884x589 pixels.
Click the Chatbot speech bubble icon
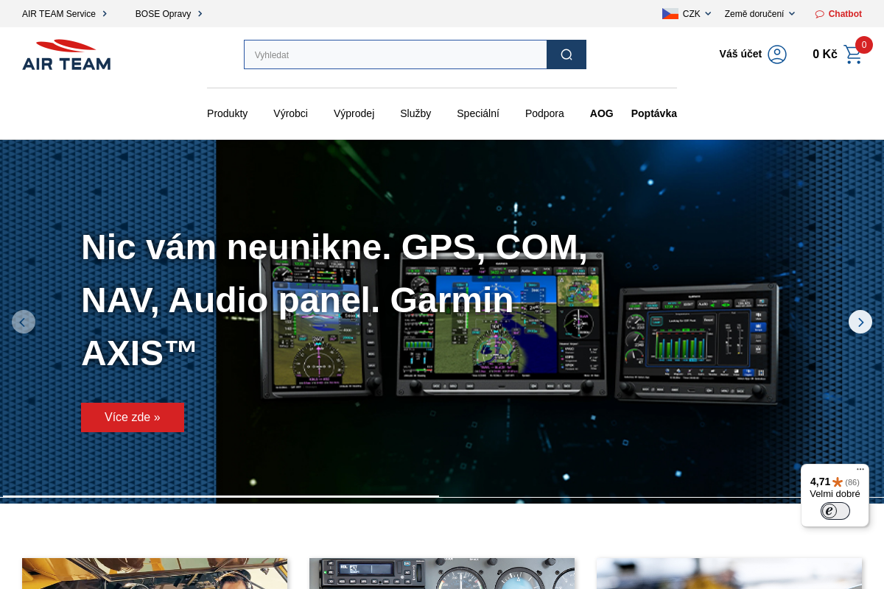pos(820,14)
